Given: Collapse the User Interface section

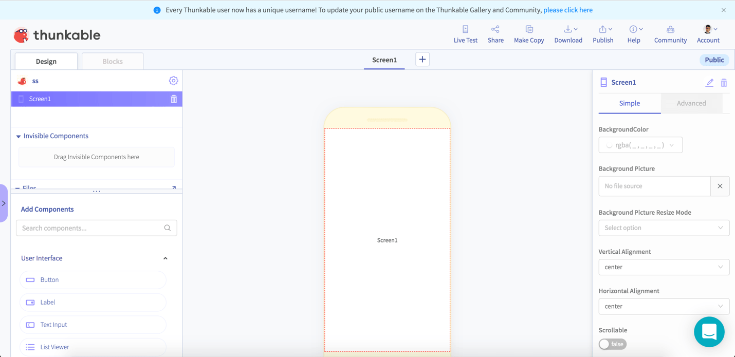Looking at the screenshot, I should (x=165, y=258).
